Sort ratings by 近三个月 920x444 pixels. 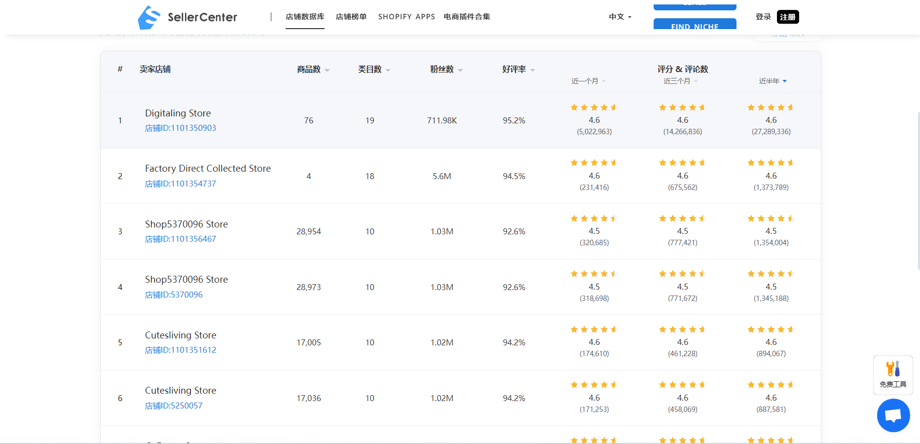point(680,81)
